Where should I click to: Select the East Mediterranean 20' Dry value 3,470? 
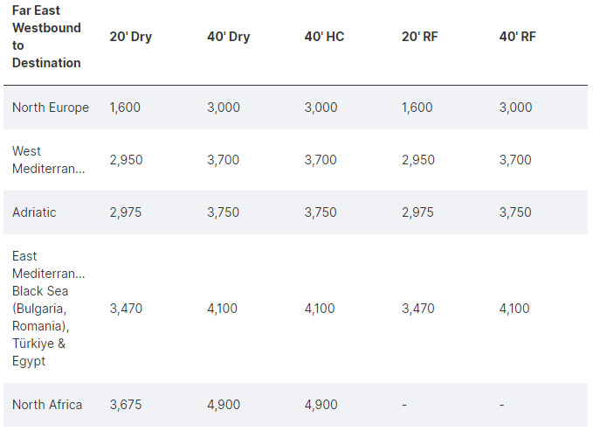126,309
